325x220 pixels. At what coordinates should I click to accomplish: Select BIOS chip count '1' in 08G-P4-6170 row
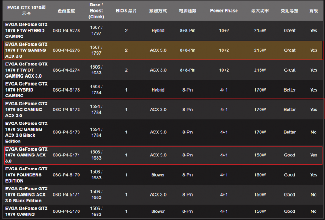[126, 175]
